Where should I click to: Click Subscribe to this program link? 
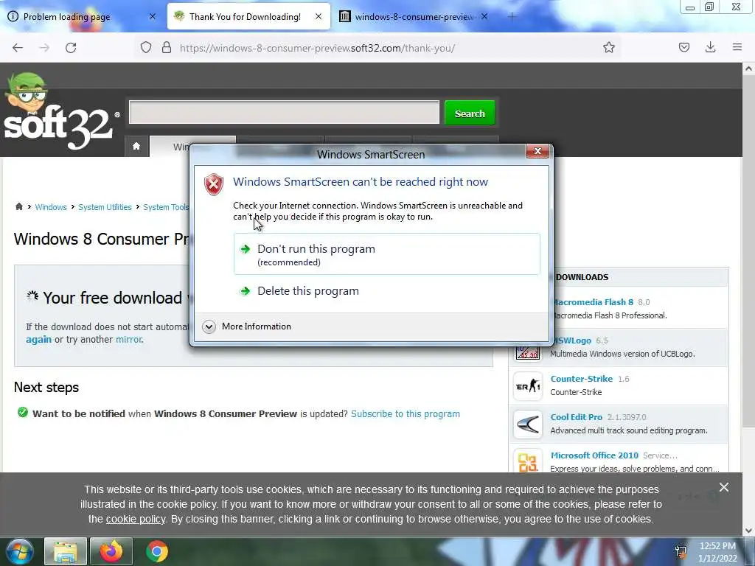[x=406, y=414]
